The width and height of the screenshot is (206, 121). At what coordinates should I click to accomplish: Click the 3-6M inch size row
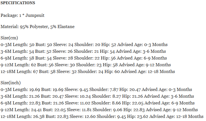[x=97, y=96]
